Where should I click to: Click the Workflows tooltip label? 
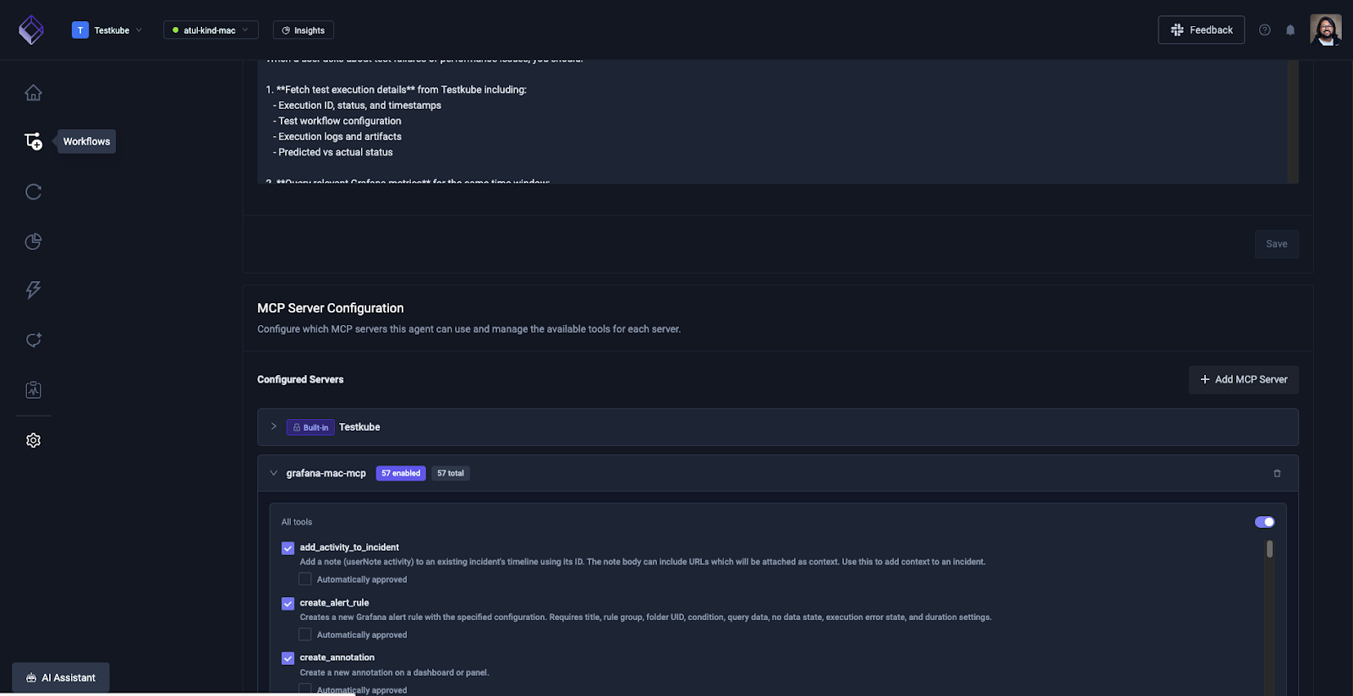coord(86,141)
